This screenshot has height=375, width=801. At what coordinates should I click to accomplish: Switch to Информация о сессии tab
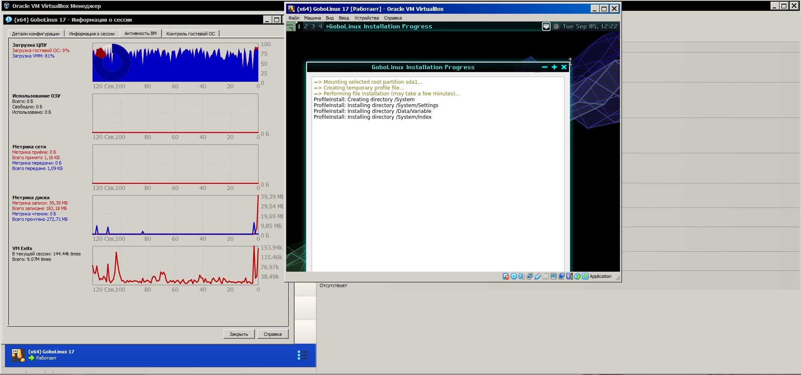tap(92, 34)
